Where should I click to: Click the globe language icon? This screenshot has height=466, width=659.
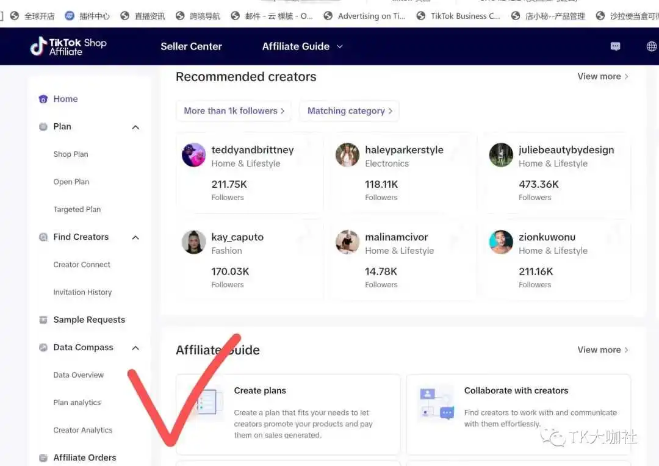tap(652, 46)
